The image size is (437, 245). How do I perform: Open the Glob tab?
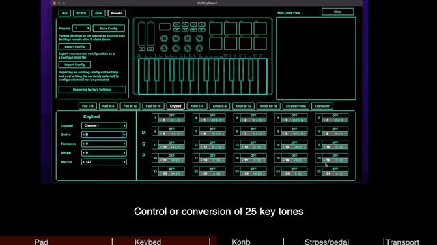[x=98, y=13]
